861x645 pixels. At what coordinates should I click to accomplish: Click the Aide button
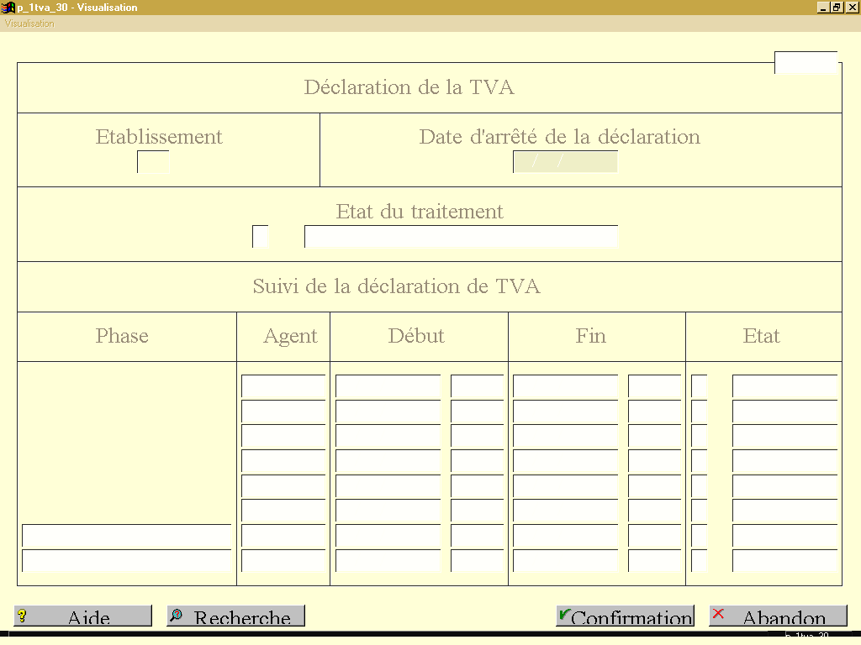pyautogui.click(x=82, y=616)
